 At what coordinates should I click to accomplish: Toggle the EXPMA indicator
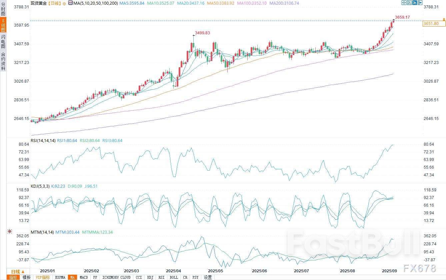60,277
